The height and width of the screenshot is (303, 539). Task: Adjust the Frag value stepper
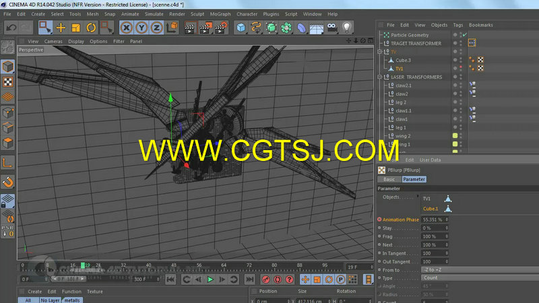[447, 236]
